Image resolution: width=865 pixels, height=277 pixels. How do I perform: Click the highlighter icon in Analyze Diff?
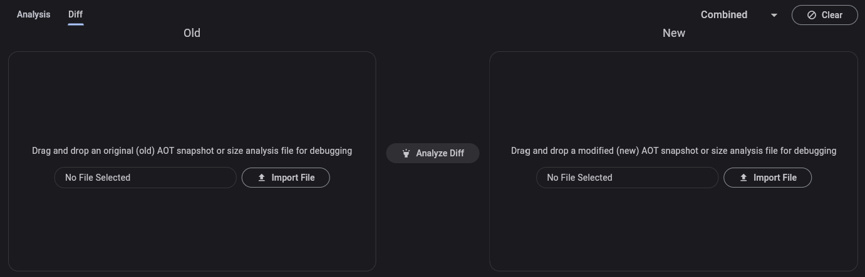tap(406, 153)
